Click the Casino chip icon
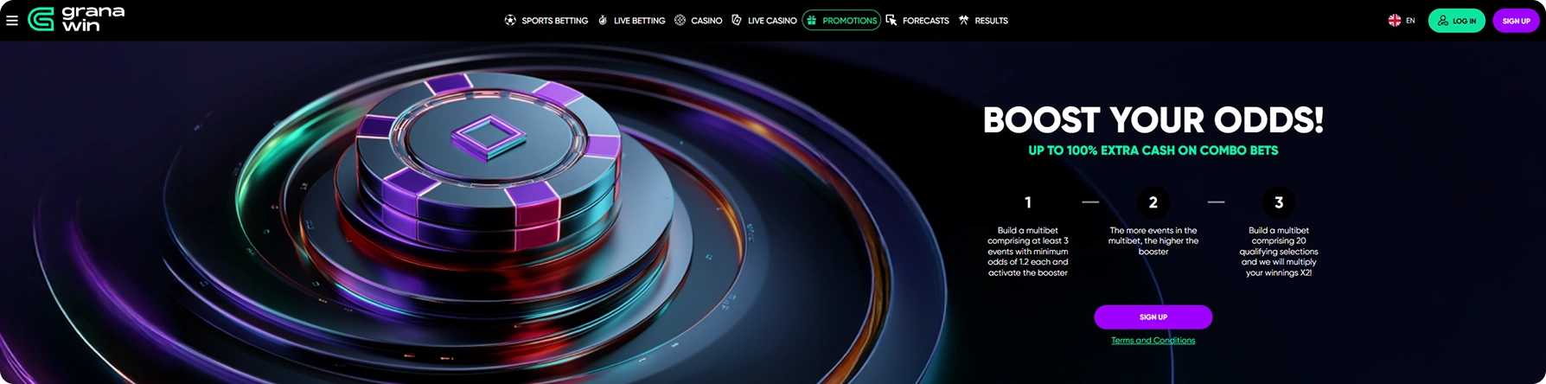The height and width of the screenshot is (384, 1546). (x=680, y=20)
